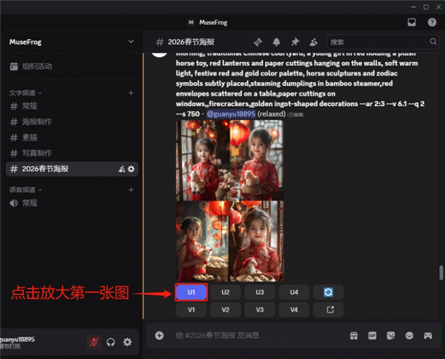This screenshot has width=445, height=359.
Task: Open the emoji picker
Action: (x=409, y=335)
